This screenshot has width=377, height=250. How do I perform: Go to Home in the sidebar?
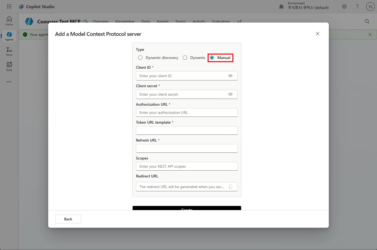coord(9,21)
